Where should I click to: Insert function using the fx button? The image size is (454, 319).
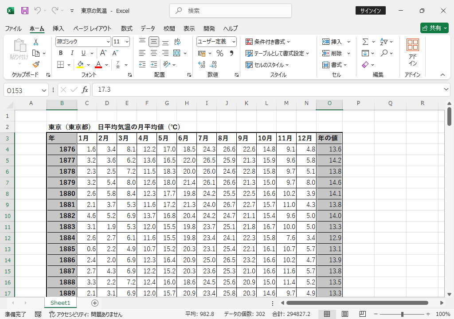(85, 90)
